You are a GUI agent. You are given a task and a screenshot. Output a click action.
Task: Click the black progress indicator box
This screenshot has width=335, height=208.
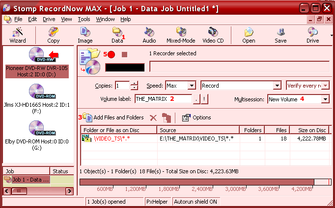pos(125,68)
